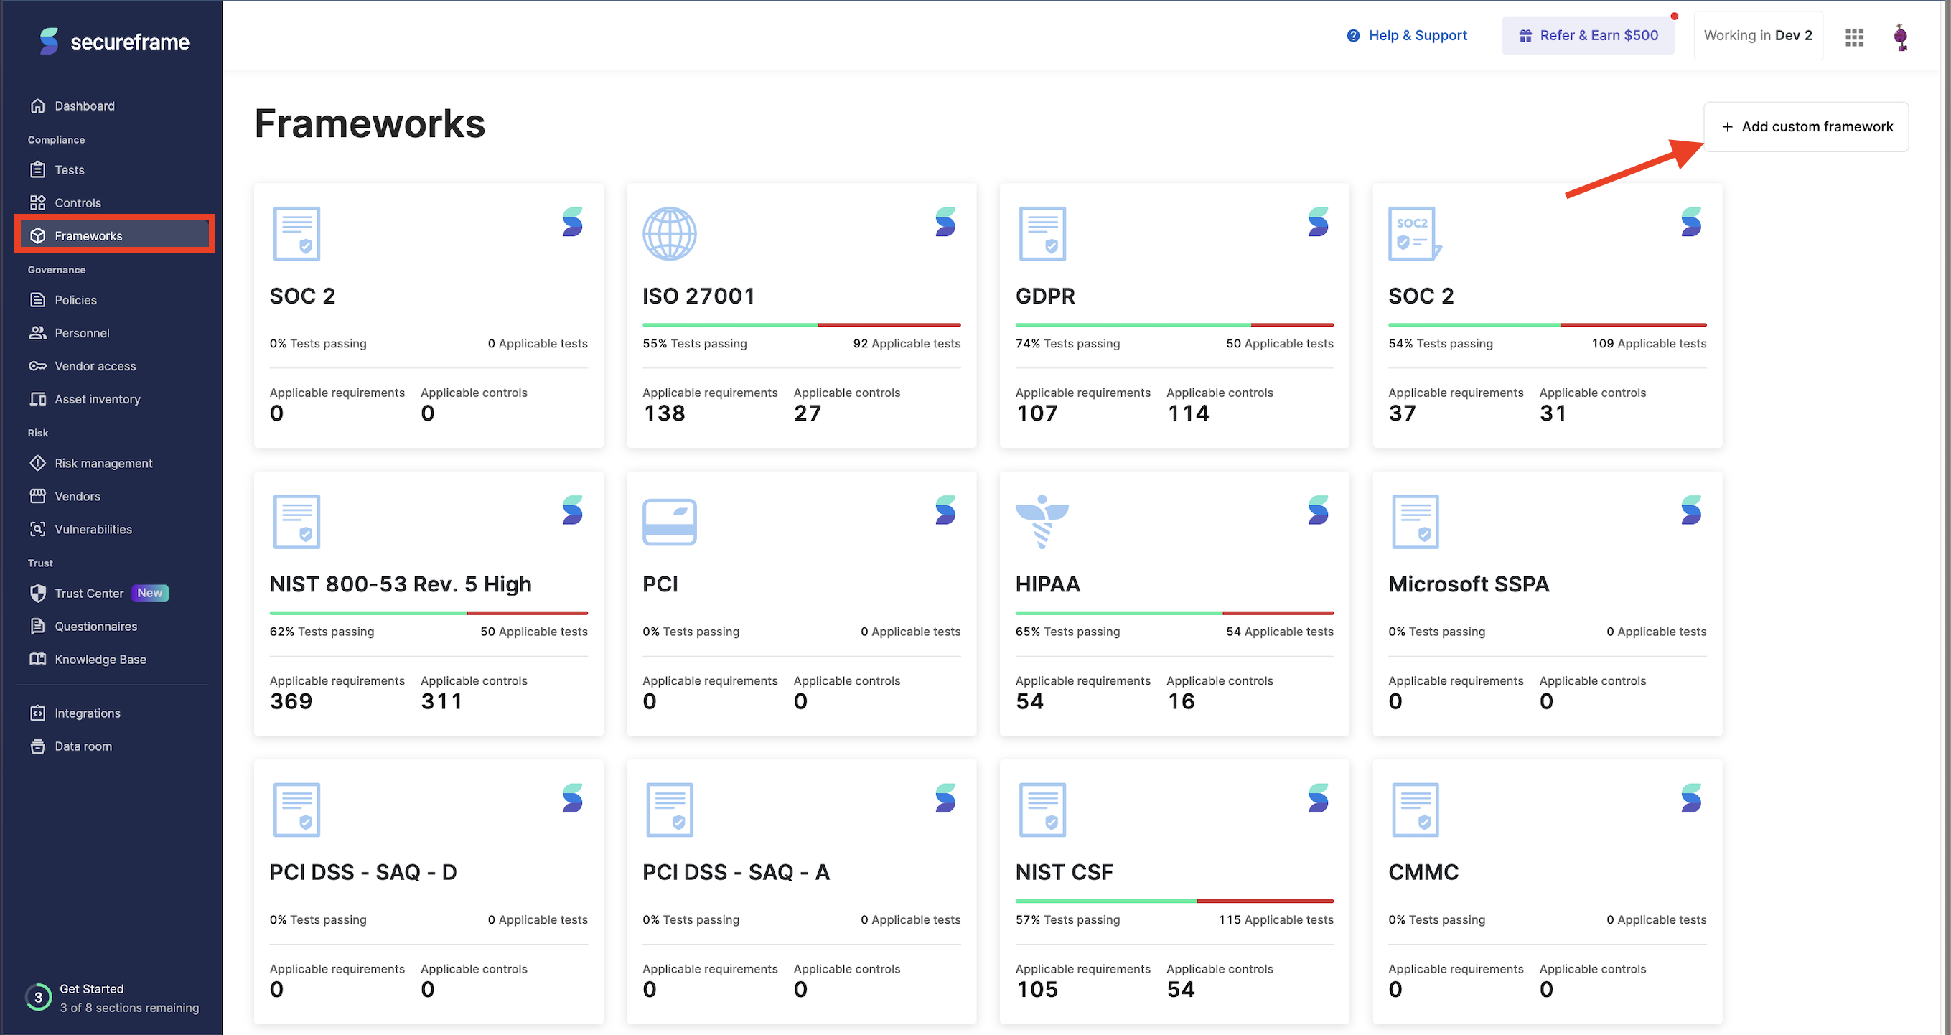Click the Vendor access key icon
The height and width of the screenshot is (1035, 1951).
coord(38,367)
